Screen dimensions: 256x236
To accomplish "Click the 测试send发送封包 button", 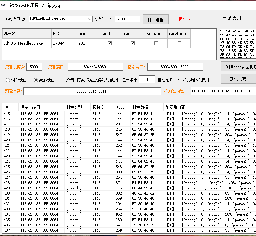I will click(x=238, y=67).
